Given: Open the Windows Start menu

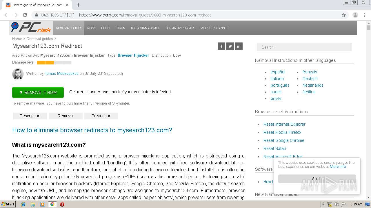Looking at the screenshot, I should click(8, 204).
